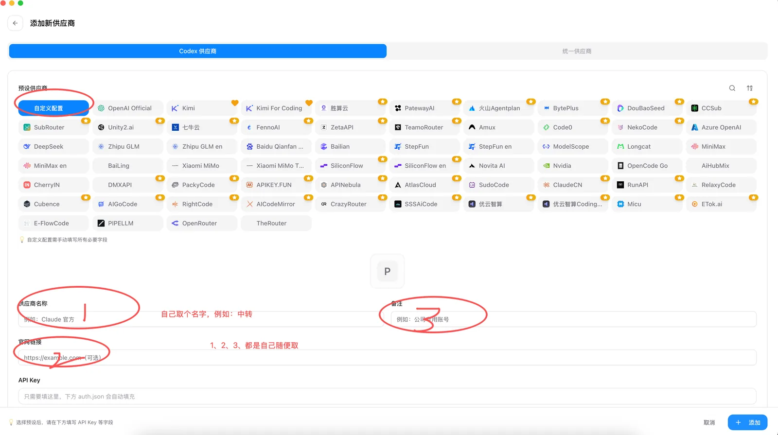Choose ETok.ai provider preset
This screenshot has width=778, height=435.
point(721,204)
